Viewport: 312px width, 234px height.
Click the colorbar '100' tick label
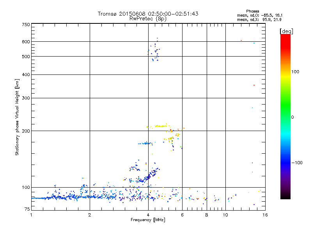pos(295,72)
